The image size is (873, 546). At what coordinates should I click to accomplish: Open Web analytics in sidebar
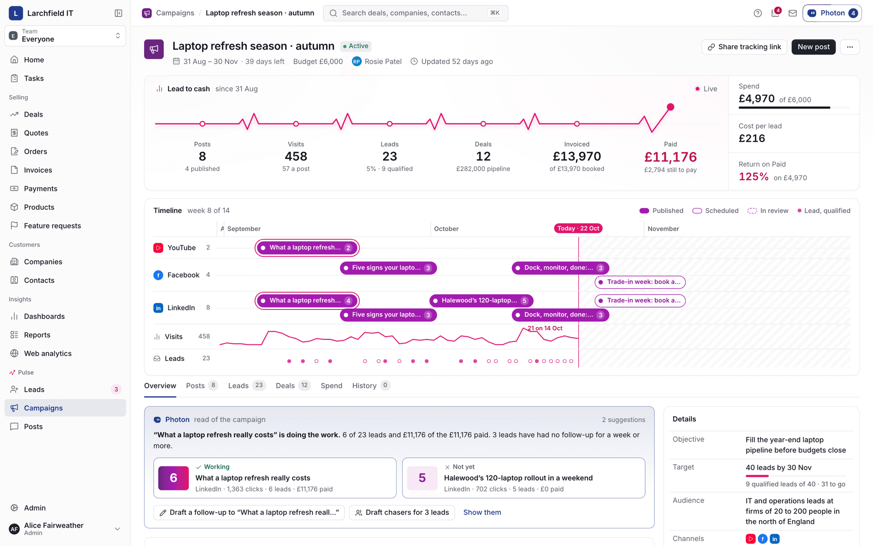[65, 354]
